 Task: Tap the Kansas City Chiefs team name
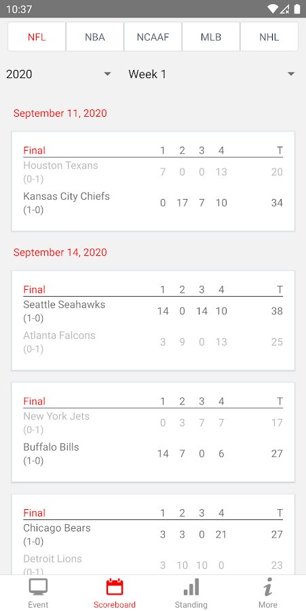tap(66, 196)
